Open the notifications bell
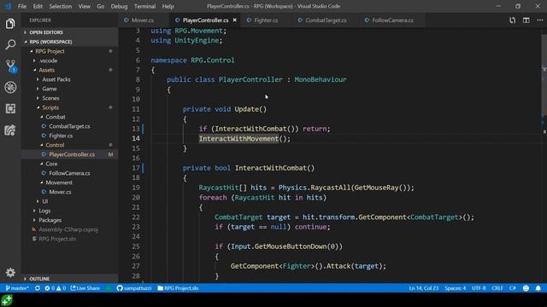 (538, 288)
